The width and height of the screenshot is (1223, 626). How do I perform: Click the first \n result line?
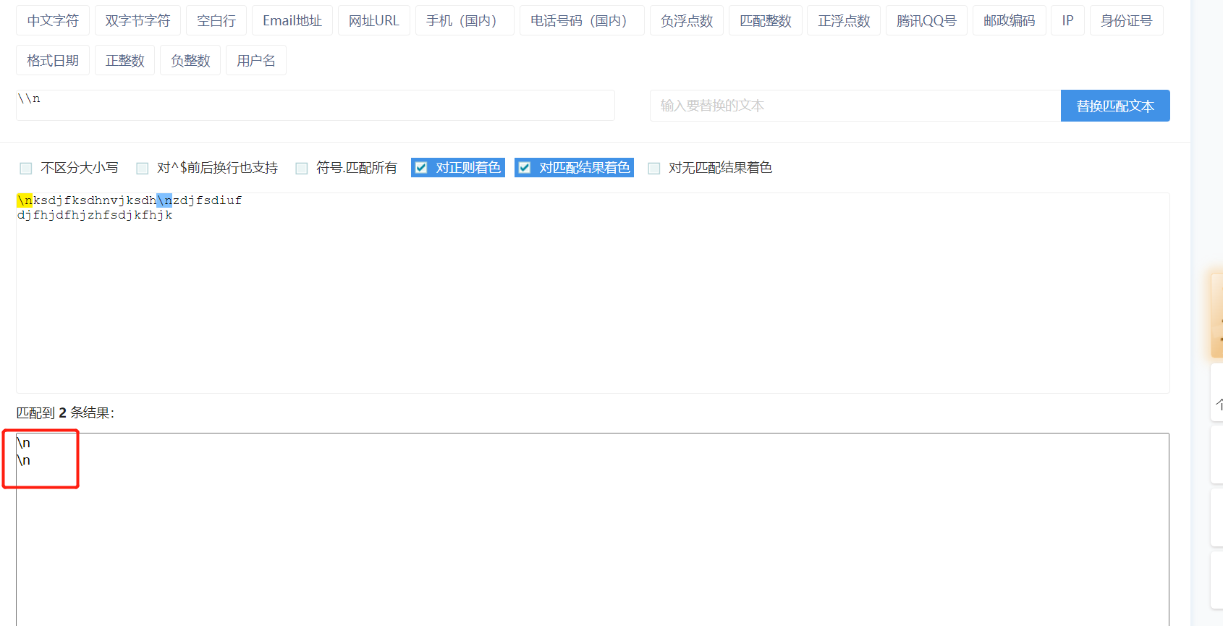24,443
